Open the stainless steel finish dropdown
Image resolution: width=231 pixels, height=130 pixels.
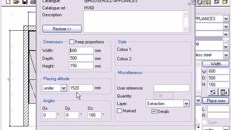(x=226, y=55)
